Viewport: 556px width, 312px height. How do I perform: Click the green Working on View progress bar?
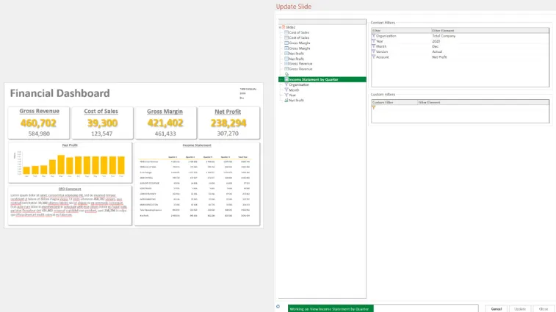pos(331,309)
